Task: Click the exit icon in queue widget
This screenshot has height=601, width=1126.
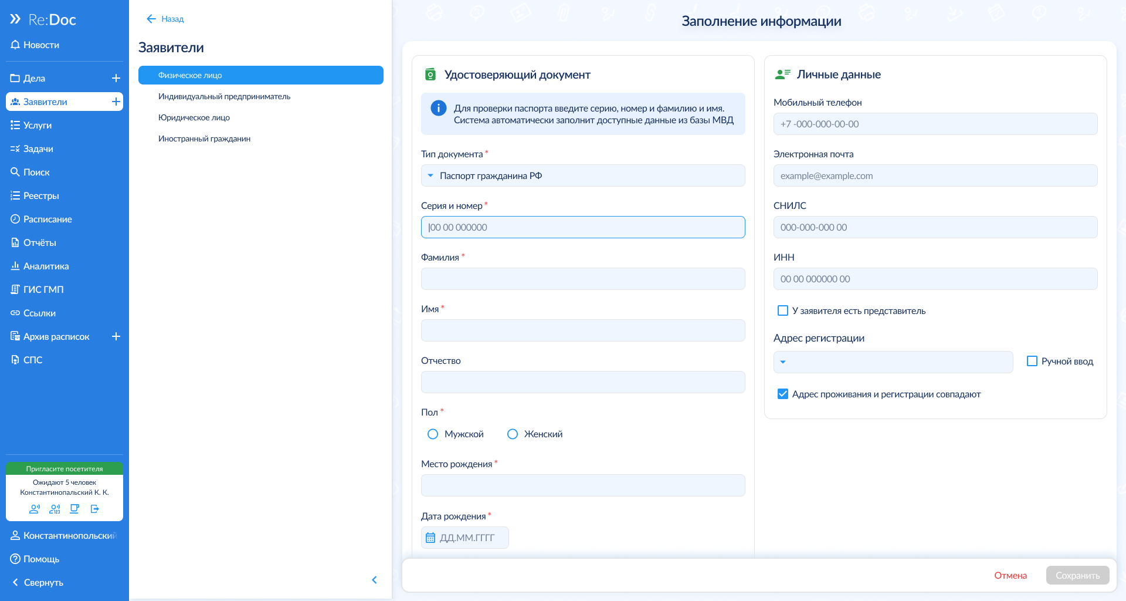Action: [x=95, y=509]
